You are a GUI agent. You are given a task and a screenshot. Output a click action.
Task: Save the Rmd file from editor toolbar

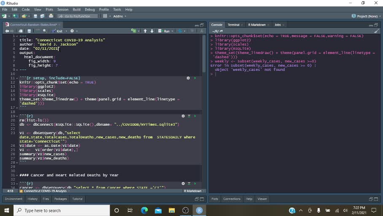pos(29,31)
